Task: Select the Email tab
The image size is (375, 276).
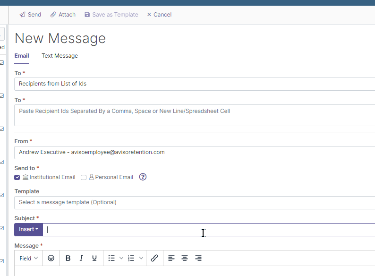Action: point(22,56)
